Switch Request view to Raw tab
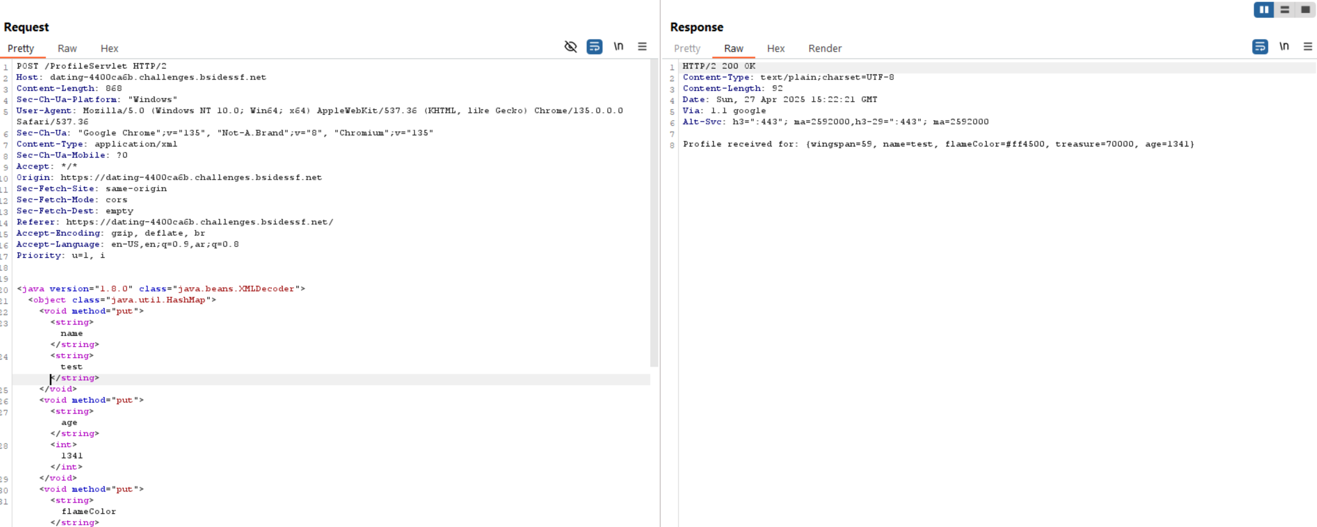The height and width of the screenshot is (527, 1317). [67, 48]
